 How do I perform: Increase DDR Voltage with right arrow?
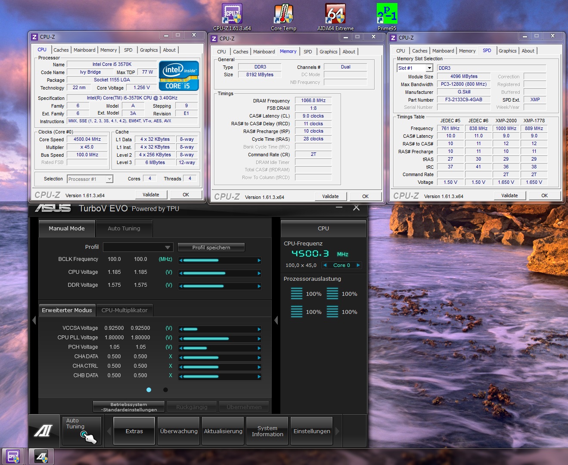click(x=259, y=286)
